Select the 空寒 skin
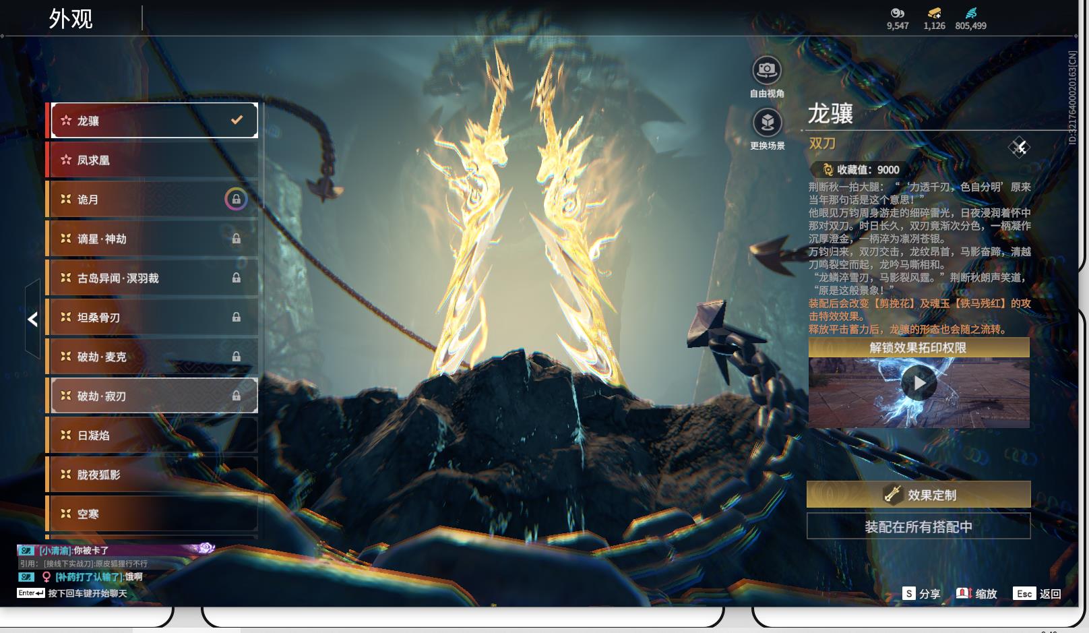This screenshot has height=633, width=1089. (154, 514)
